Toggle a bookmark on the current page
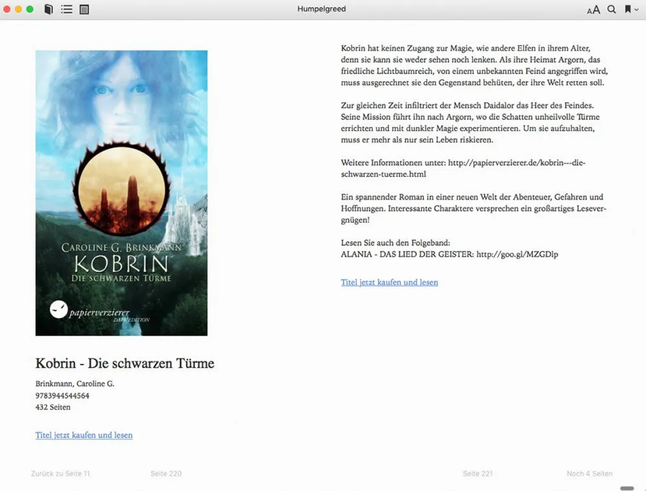Image resolution: width=646 pixels, height=491 pixels. [627, 9]
